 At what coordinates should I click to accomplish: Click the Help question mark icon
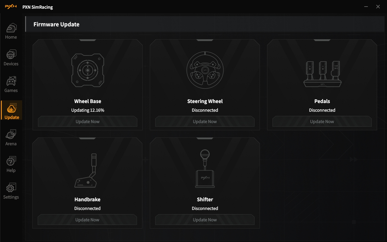coord(11,162)
